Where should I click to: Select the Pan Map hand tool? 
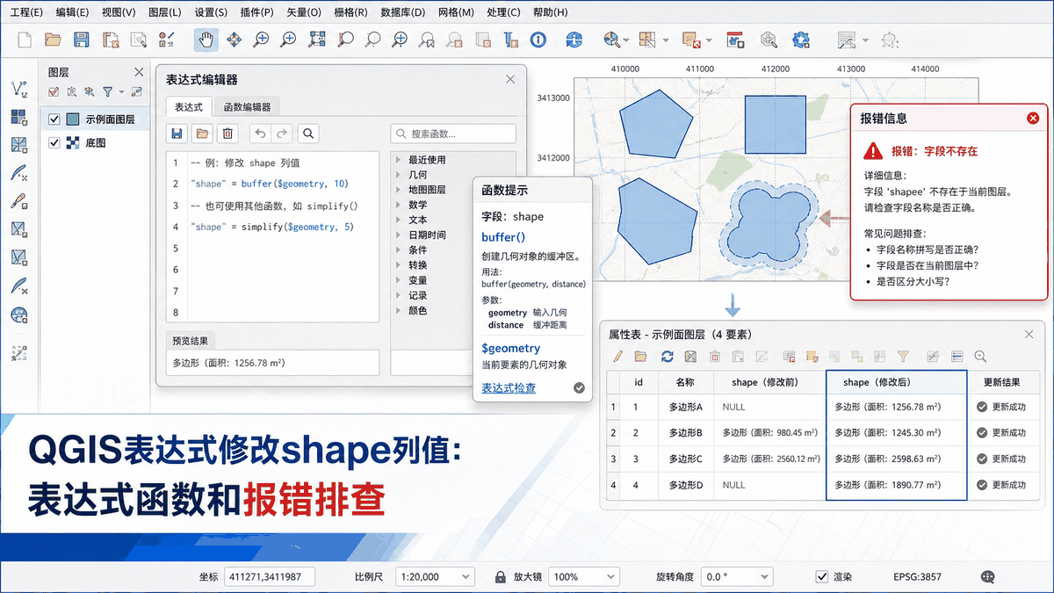click(206, 40)
